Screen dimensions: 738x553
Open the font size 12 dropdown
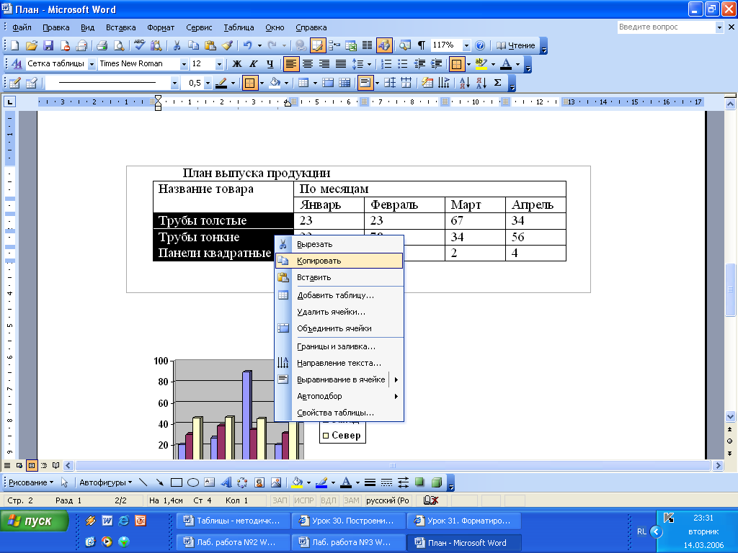pos(219,64)
